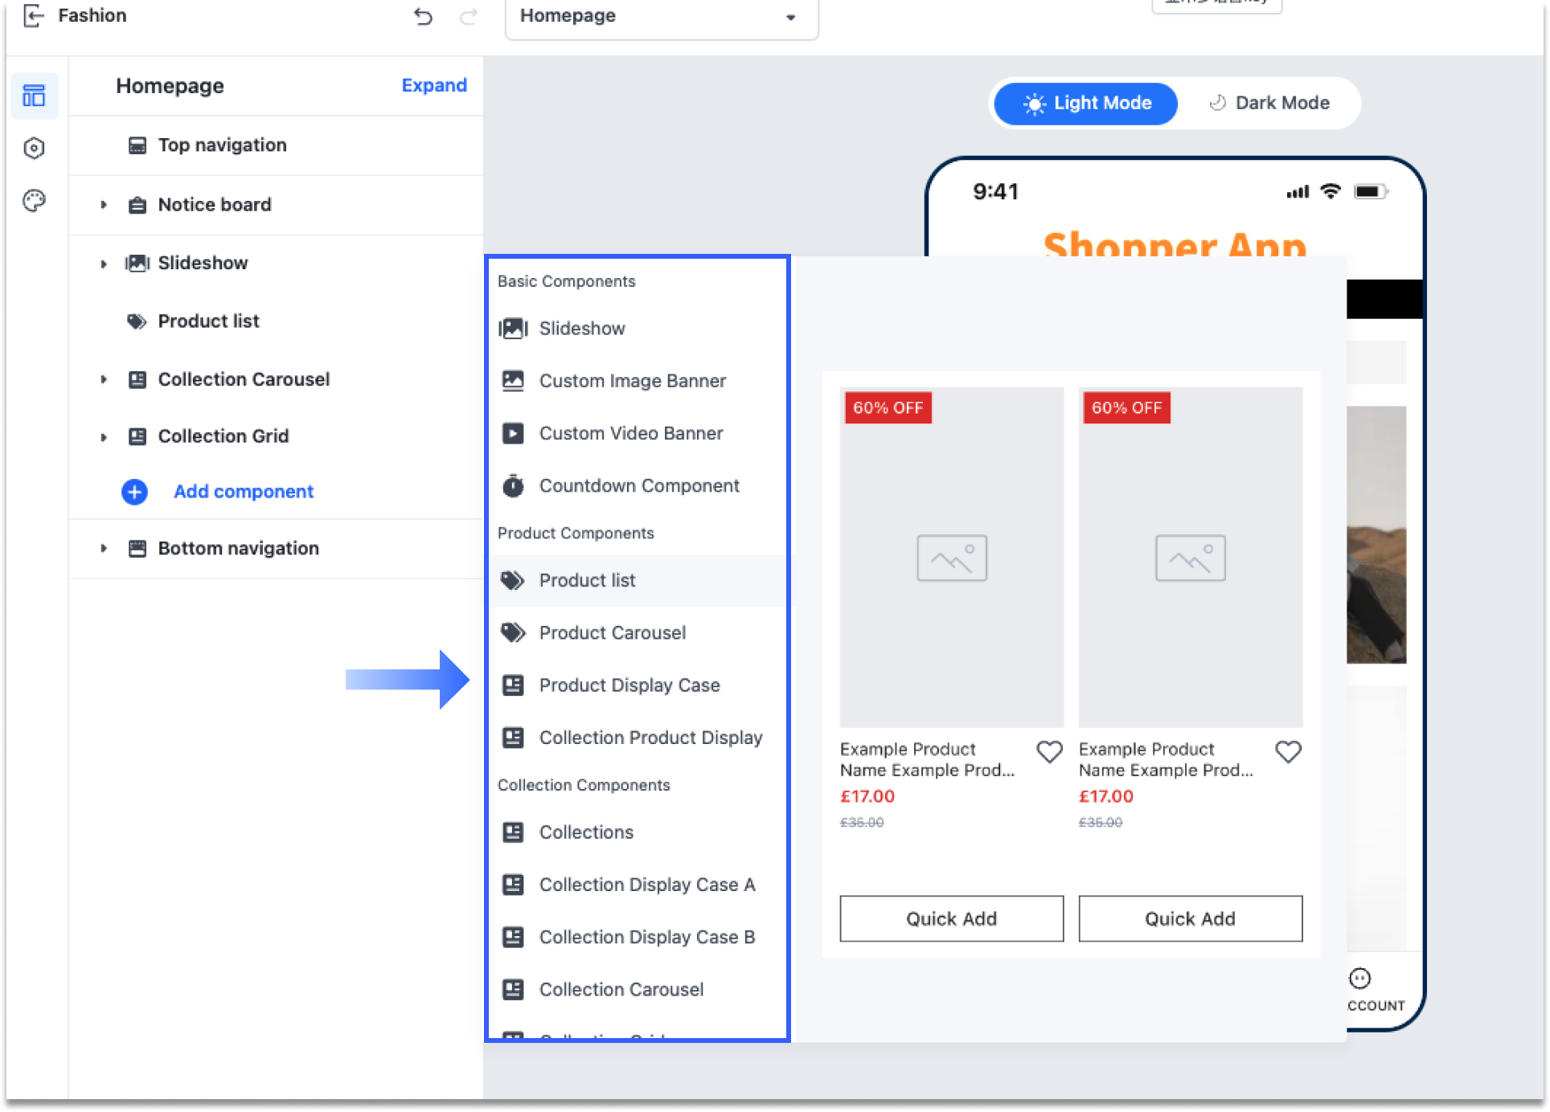Click the Expand link in Homepage panel
The height and width of the screenshot is (1112, 1550).
pos(434,85)
